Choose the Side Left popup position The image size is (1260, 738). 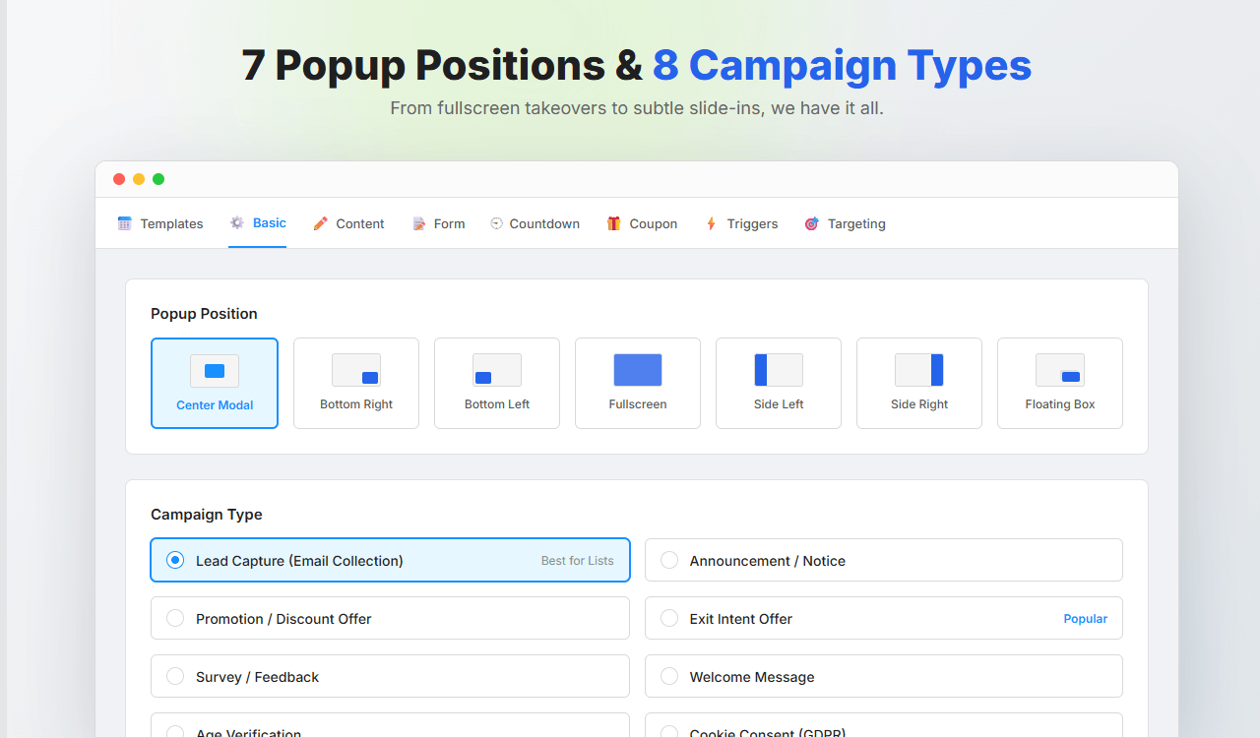click(x=779, y=384)
